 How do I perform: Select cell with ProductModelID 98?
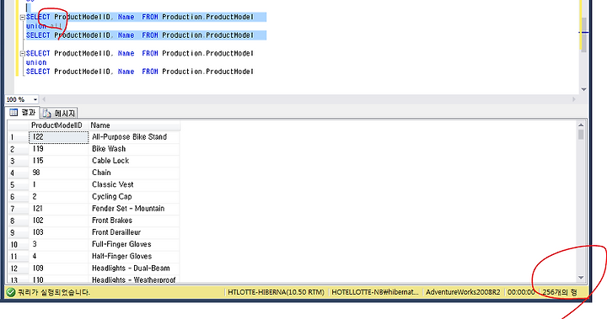pyautogui.click(x=58, y=173)
